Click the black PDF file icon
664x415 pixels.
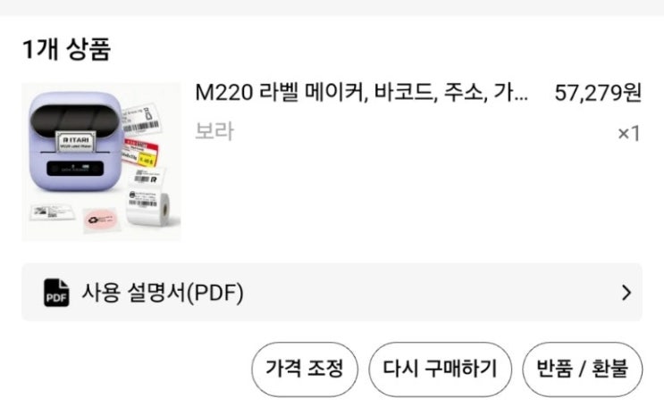point(56,293)
